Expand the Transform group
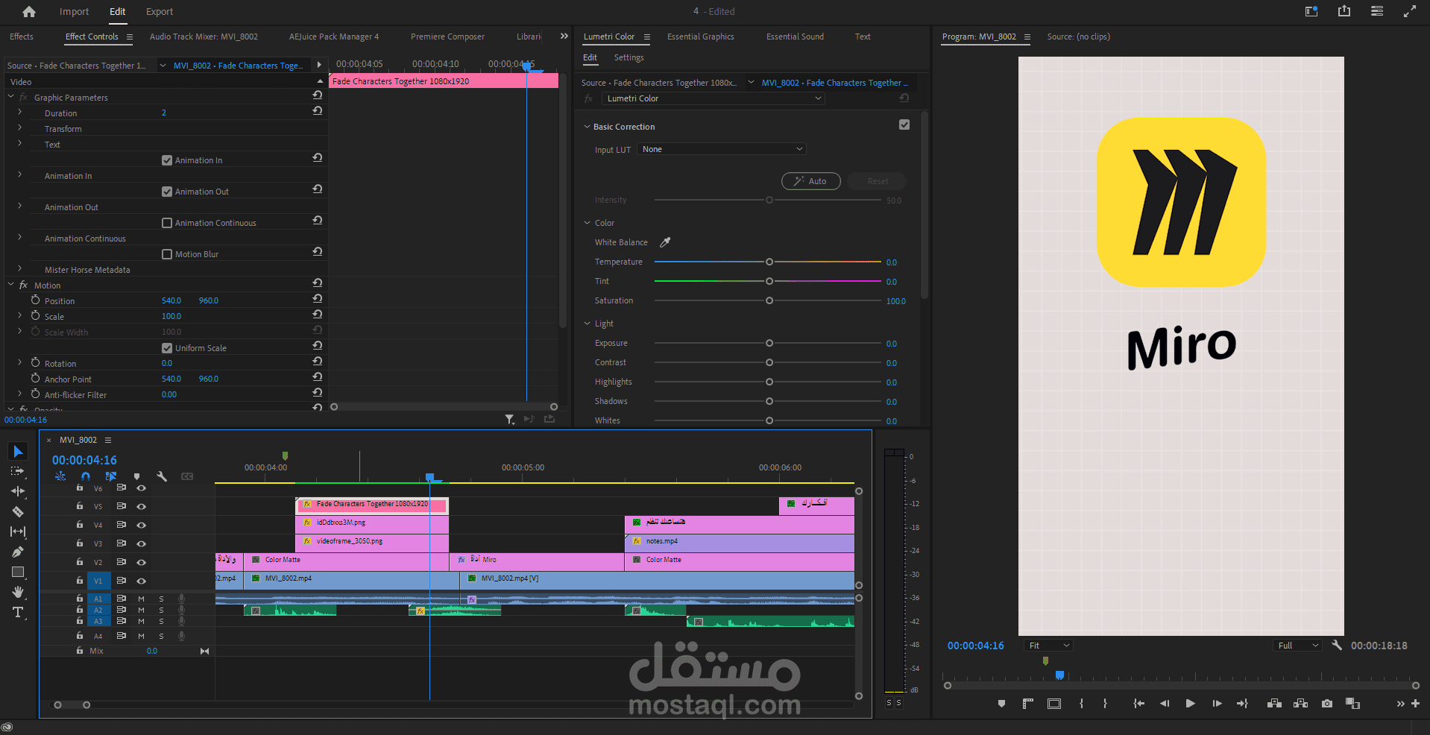This screenshot has width=1430, height=735. point(20,128)
